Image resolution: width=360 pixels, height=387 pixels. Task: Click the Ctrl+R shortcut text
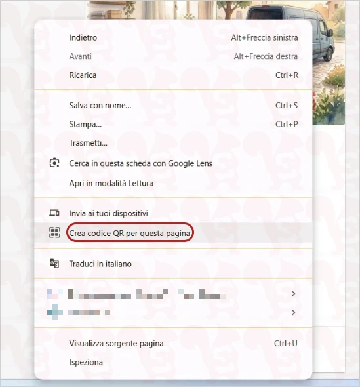coord(287,75)
